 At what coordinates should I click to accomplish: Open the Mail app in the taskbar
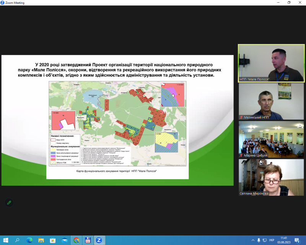[x=64, y=240]
